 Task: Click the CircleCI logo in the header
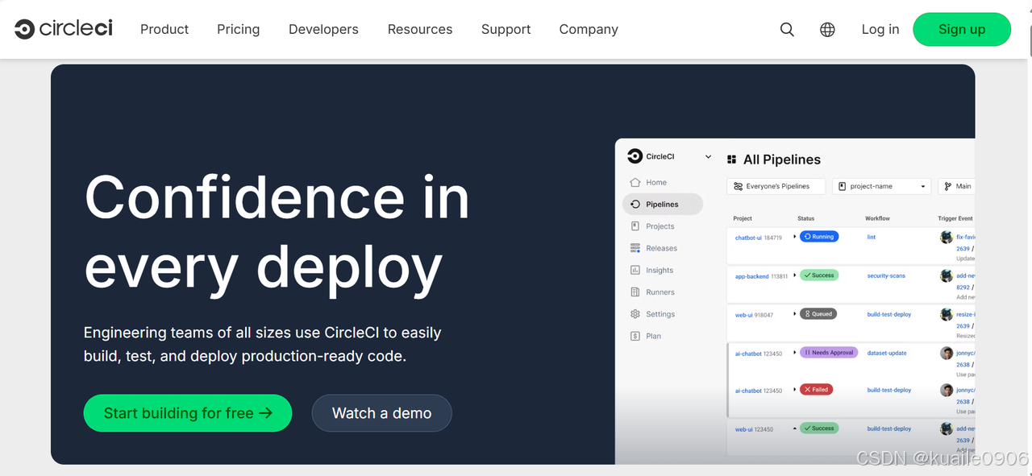pyautogui.click(x=64, y=29)
